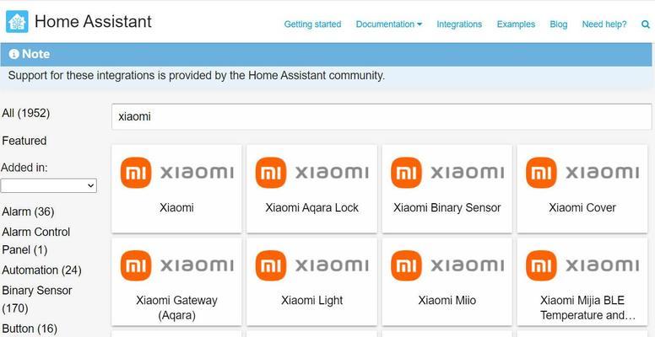Screen dimensions: 655x337
Task: Open the Need help? link
Action: [604, 24]
